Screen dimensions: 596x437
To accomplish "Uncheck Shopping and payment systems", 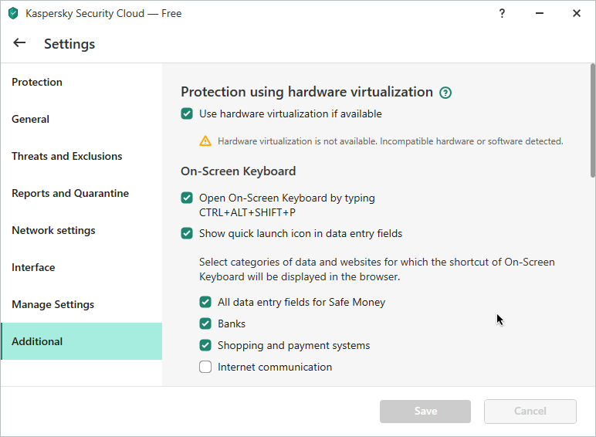I will point(205,345).
